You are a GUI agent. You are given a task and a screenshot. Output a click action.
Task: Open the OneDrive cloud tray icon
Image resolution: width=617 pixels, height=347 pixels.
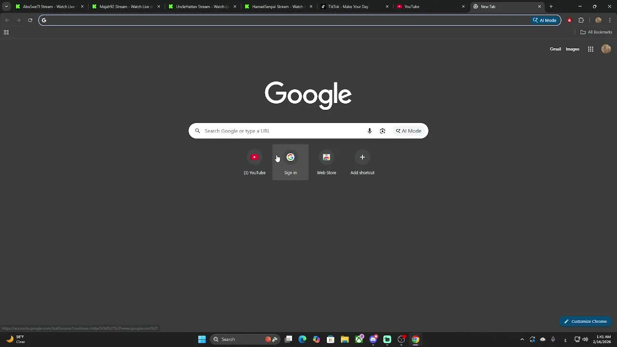543,339
